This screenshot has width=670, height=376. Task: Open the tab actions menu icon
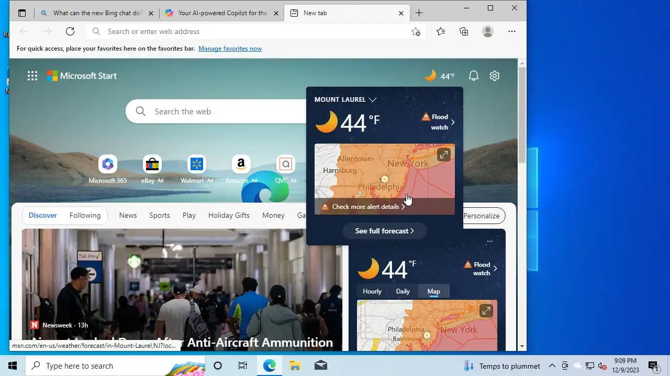[x=22, y=13]
